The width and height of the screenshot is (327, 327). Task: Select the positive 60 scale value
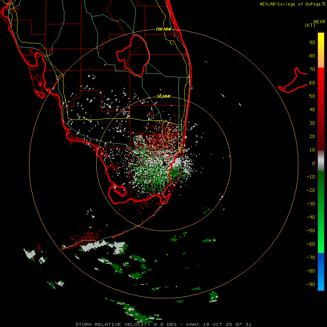[312, 82]
